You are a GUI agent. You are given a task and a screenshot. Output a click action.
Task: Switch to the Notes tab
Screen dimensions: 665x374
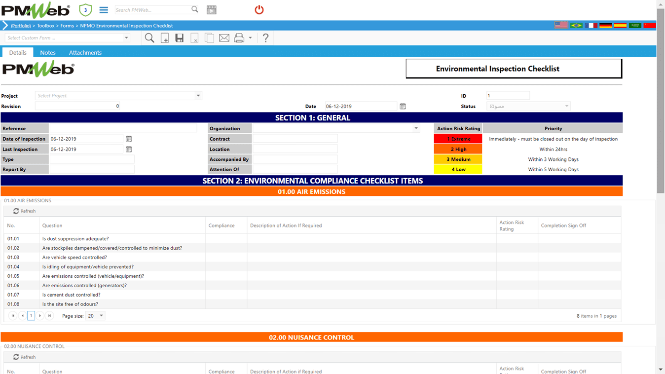[x=48, y=52]
